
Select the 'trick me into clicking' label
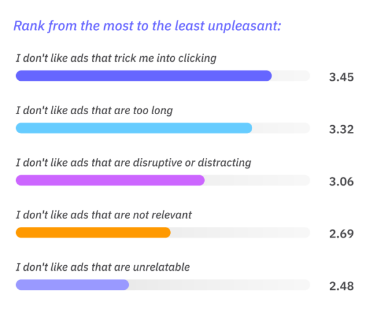116,59
